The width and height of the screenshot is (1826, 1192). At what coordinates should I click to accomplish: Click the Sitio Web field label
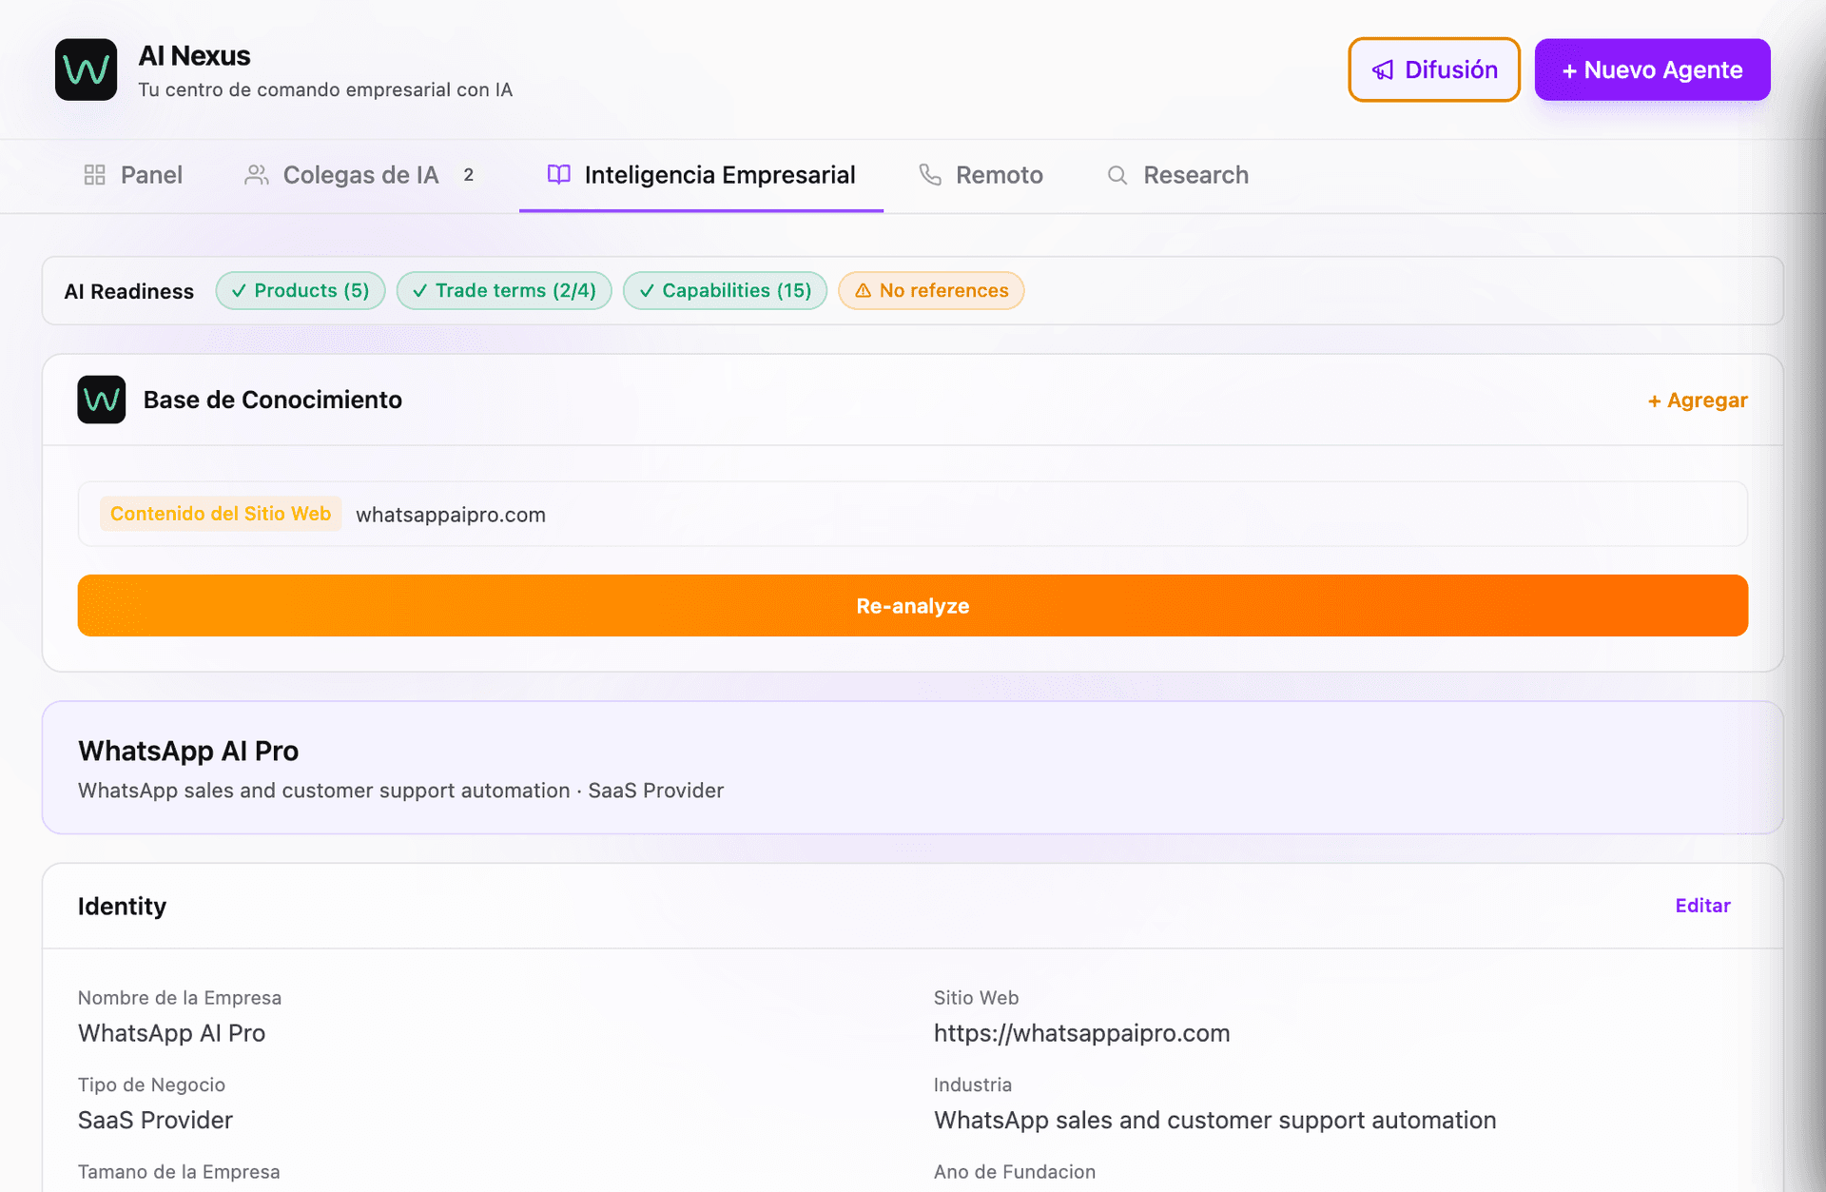click(976, 998)
